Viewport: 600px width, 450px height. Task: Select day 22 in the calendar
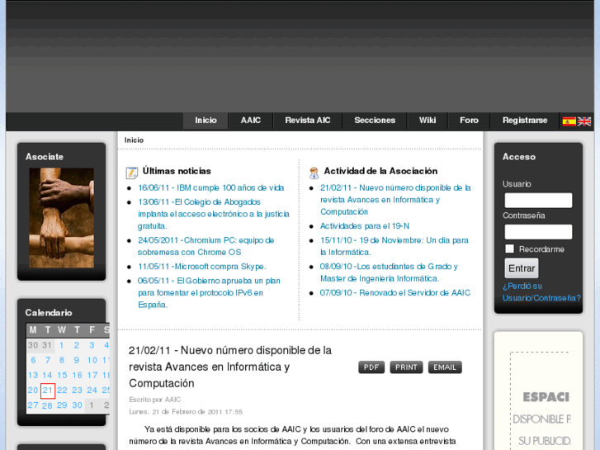point(62,391)
